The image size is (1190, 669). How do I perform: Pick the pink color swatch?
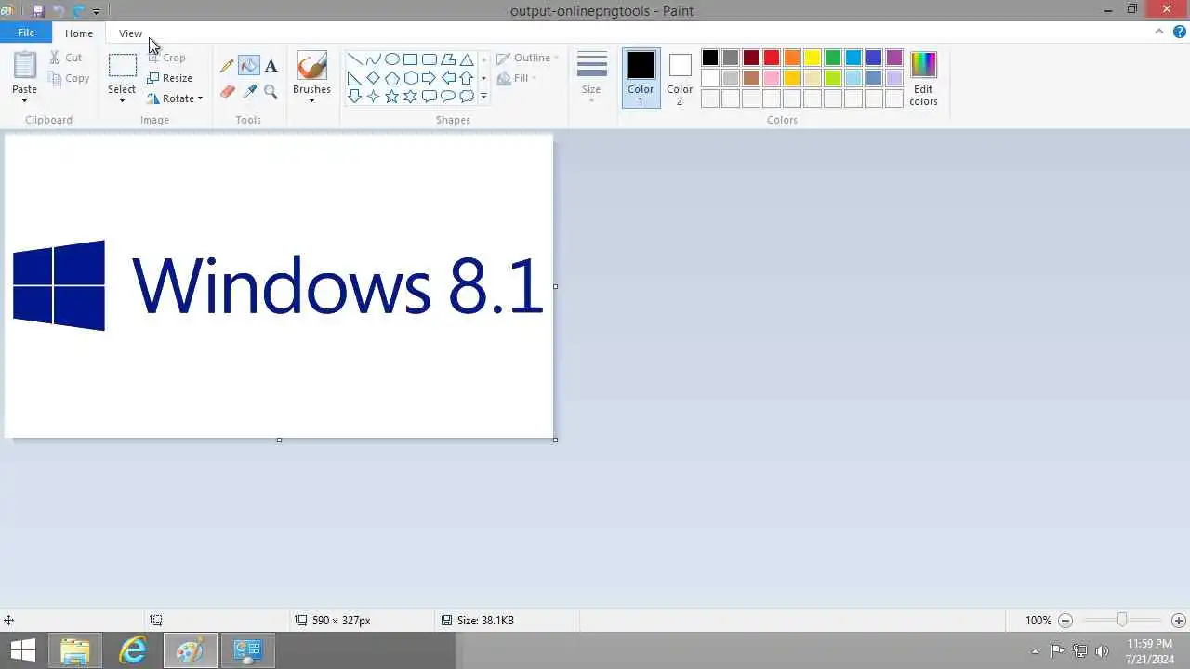(772, 79)
